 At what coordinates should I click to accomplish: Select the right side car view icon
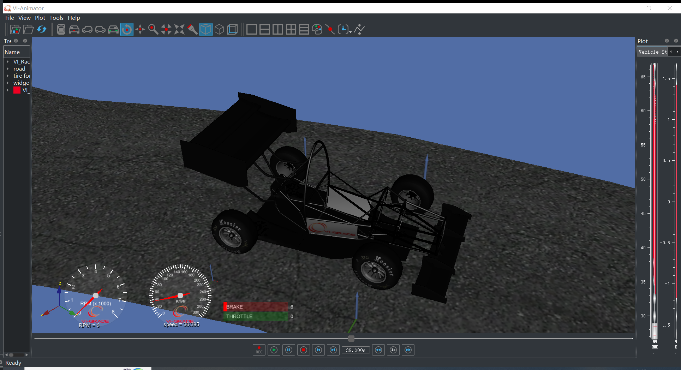pos(100,30)
